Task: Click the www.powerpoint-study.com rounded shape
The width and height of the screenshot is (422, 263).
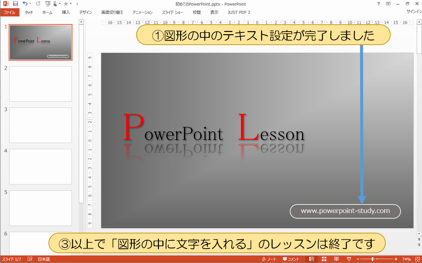Action: pos(345,211)
